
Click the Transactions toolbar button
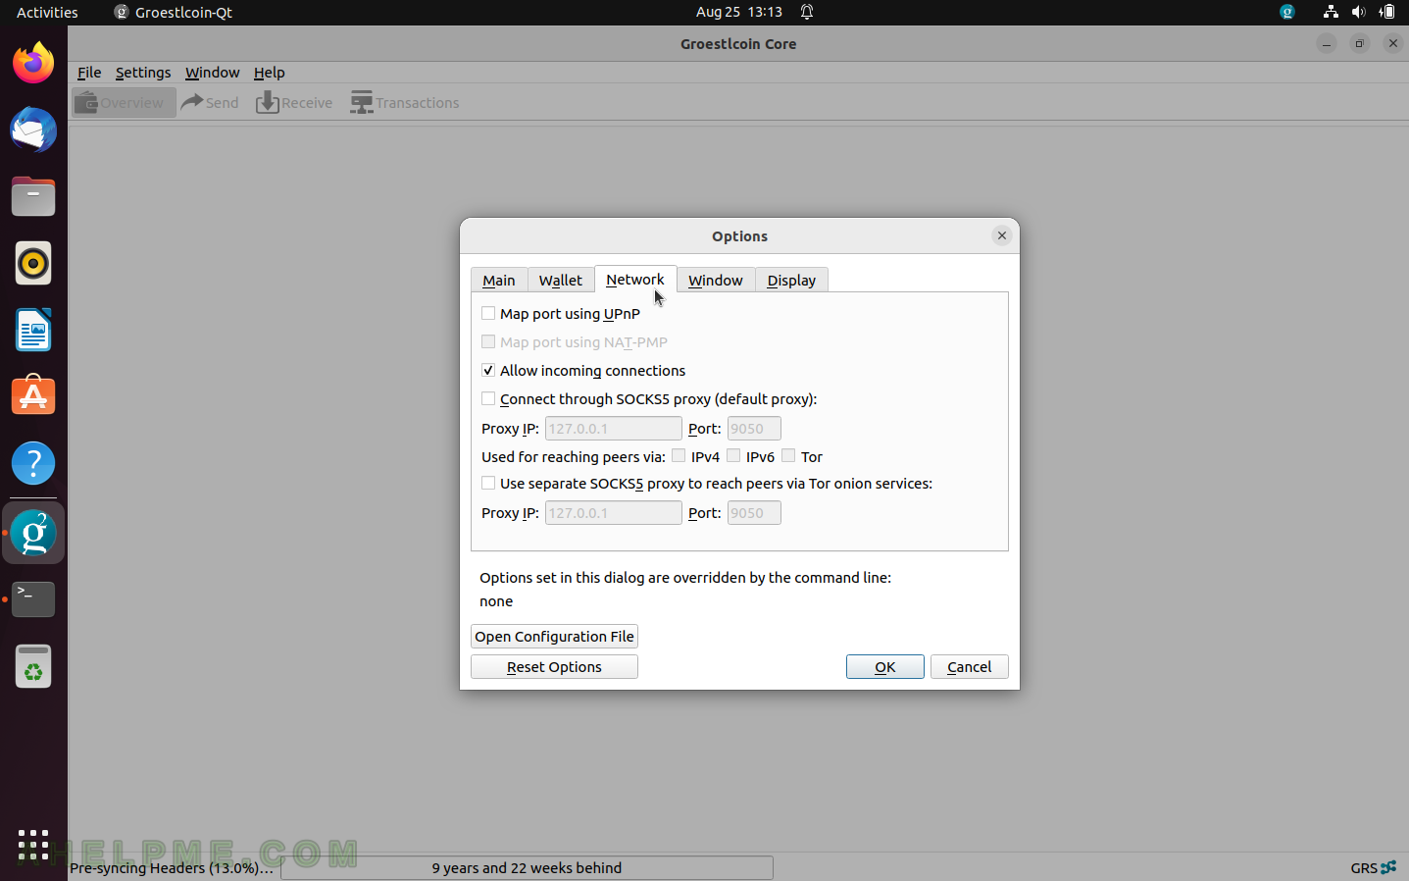click(x=405, y=102)
